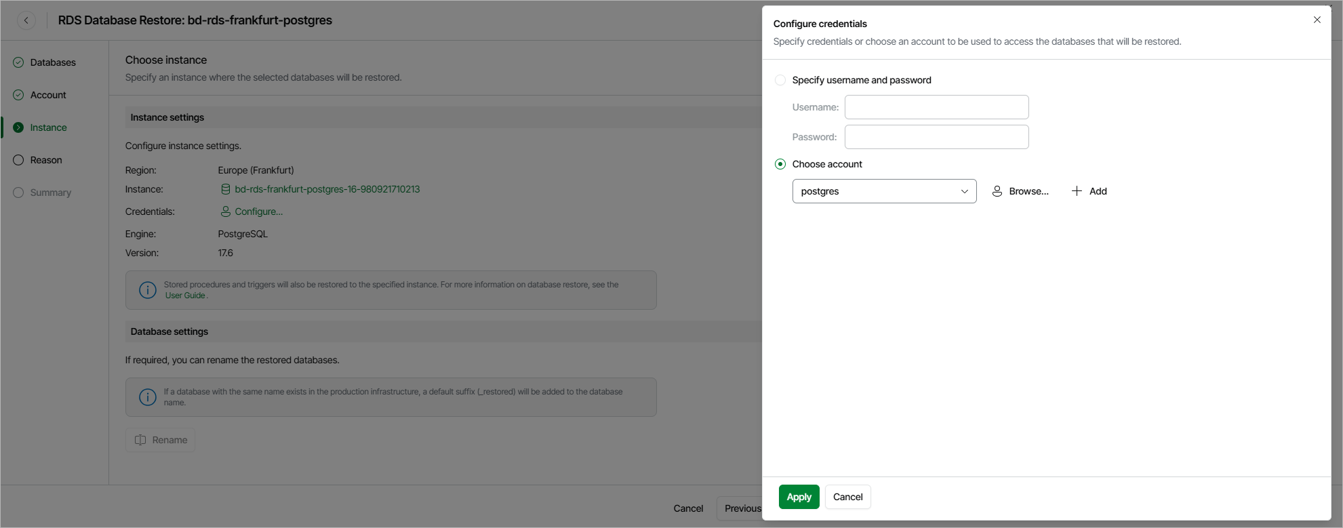Open the User Guide link
Viewport: 1343px width, 528px height.
[185, 296]
